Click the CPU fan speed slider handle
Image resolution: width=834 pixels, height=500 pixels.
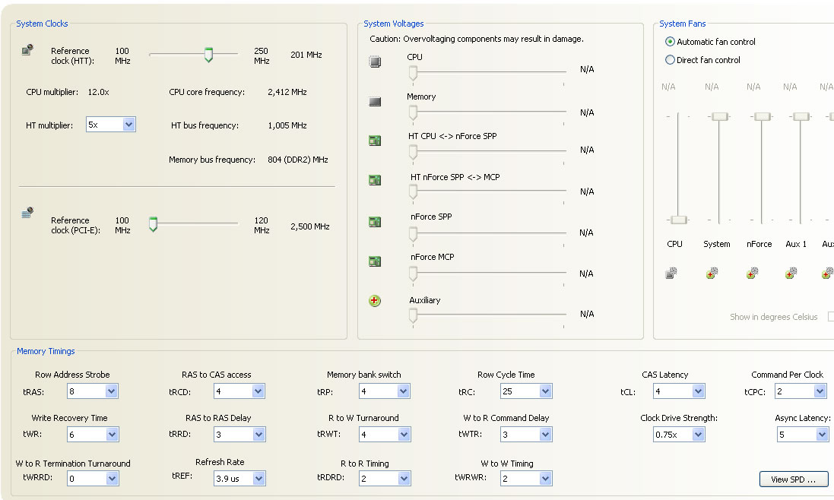[677, 220]
